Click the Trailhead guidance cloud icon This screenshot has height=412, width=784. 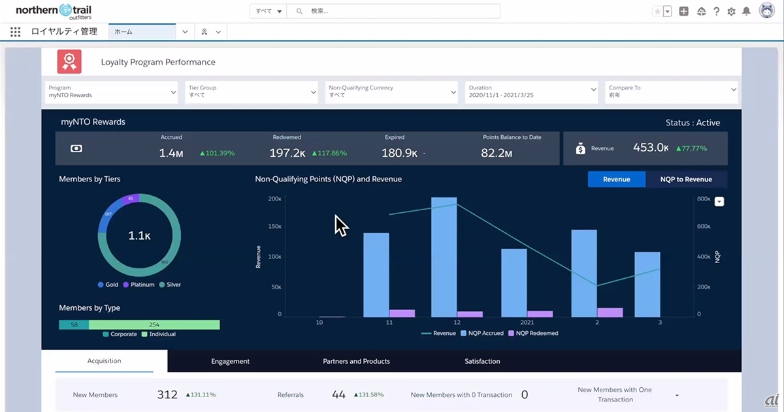(702, 11)
